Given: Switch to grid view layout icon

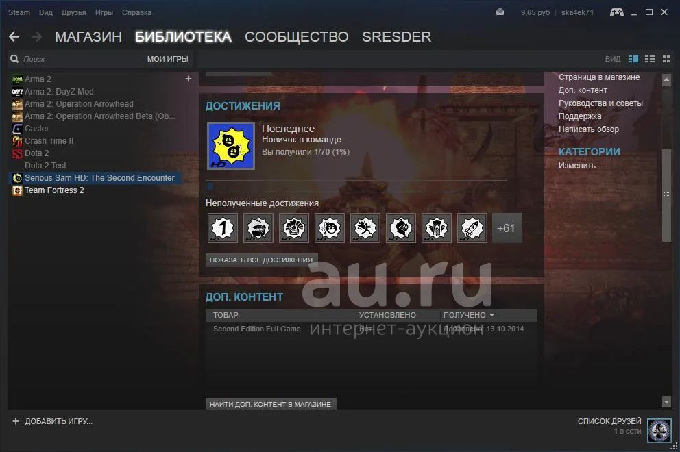Looking at the screenshot, I should (x=666, y=58).
